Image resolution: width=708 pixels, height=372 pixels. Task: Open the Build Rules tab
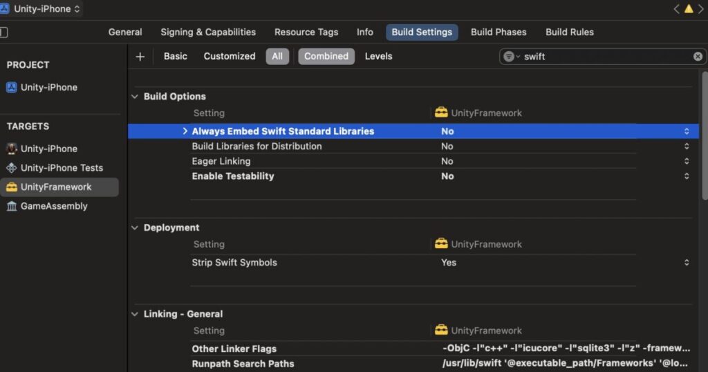(570, 32)
